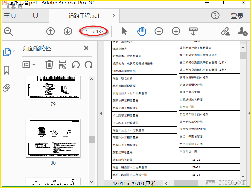The width and height of the screenshot is (251, 188).
Task: Click document scroll up arrow
Action: tap(243, 47)
